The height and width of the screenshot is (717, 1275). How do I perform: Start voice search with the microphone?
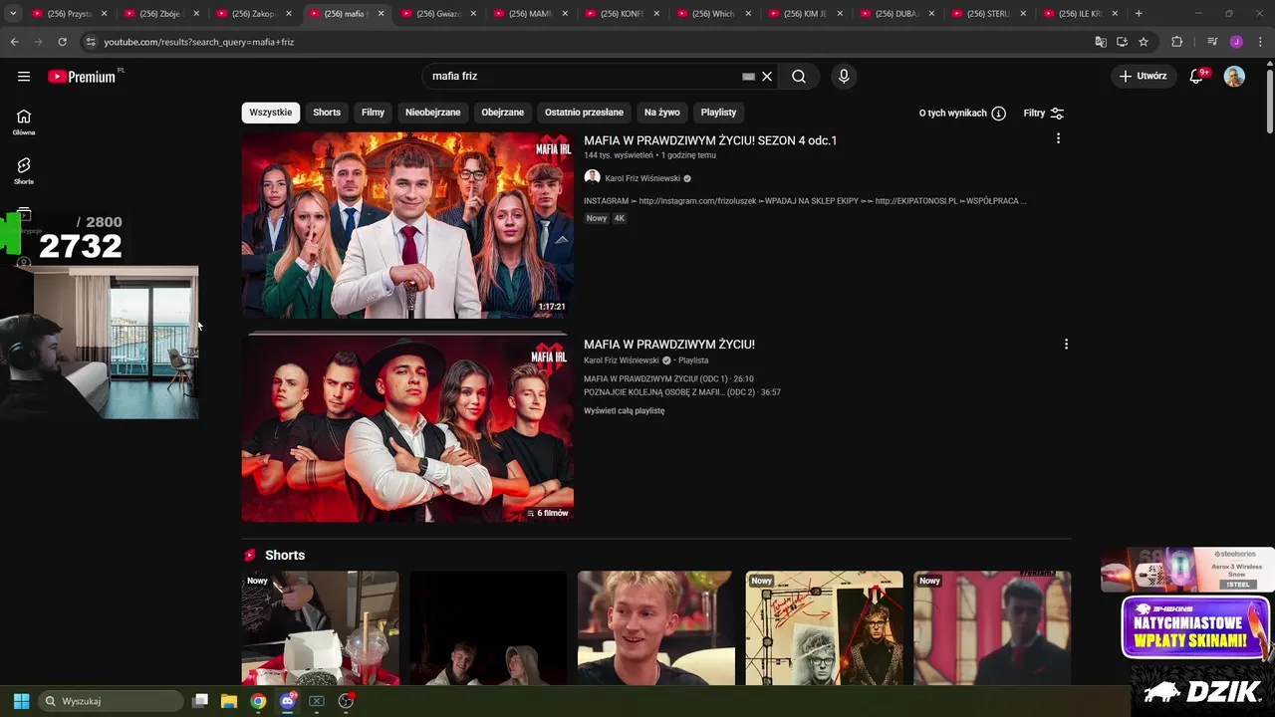844,77
